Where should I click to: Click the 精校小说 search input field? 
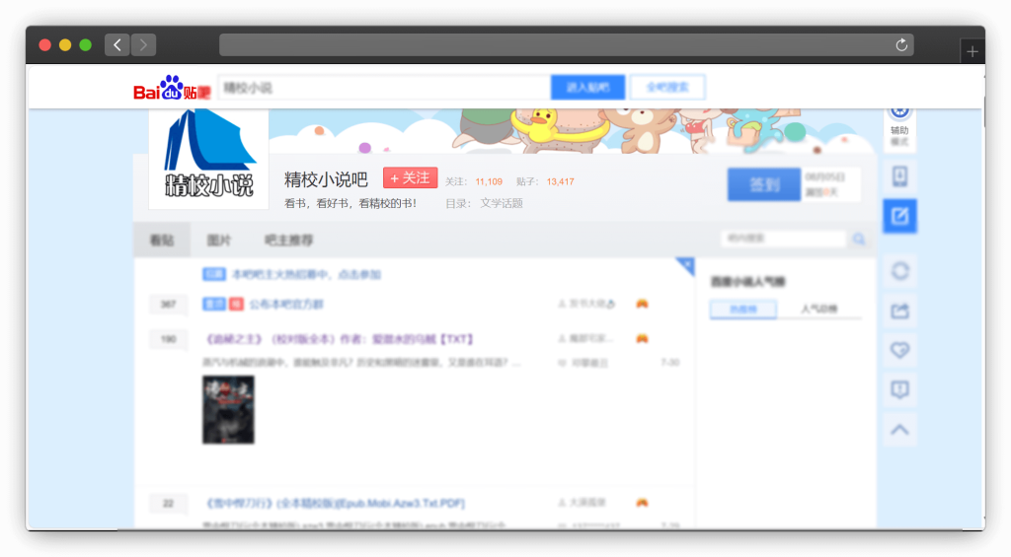pyautogui.click(x=384, y=88)
